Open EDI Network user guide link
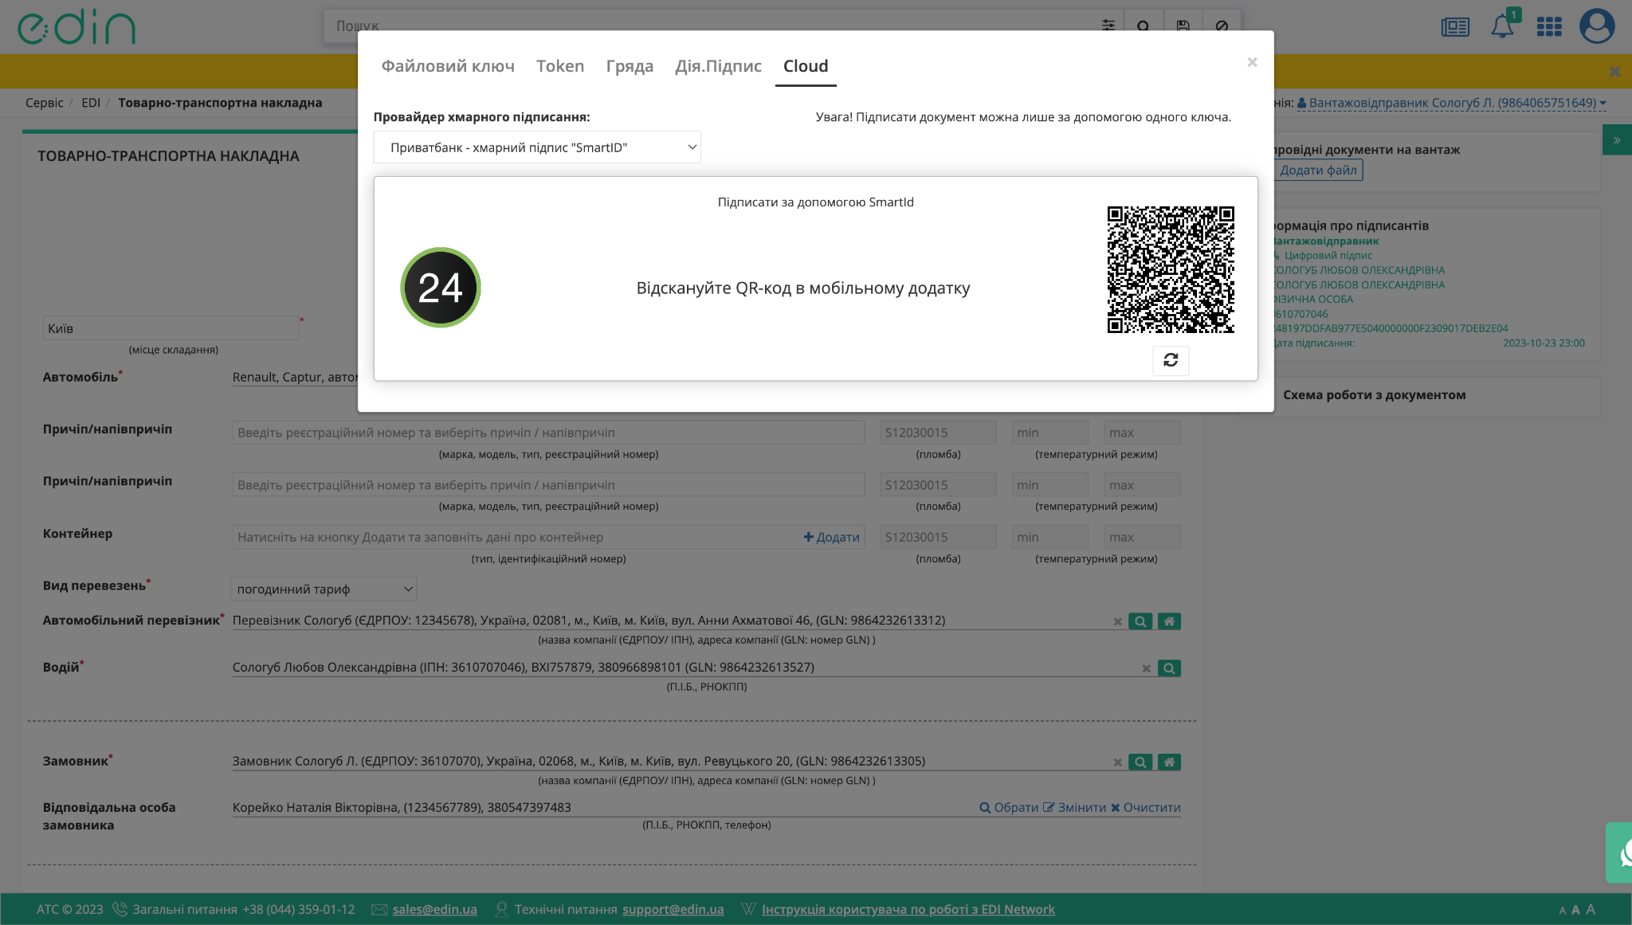 [908, 910]
